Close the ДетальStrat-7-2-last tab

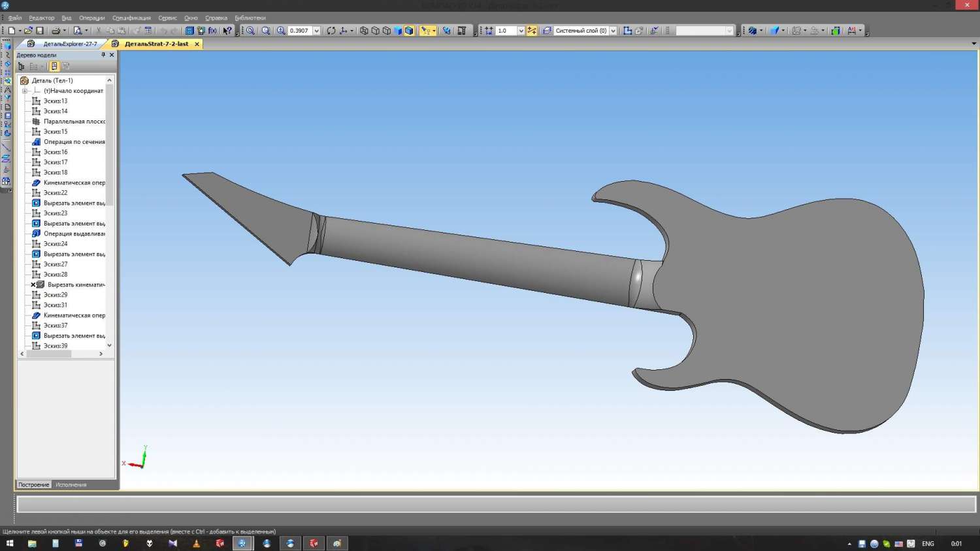point(197,44)
